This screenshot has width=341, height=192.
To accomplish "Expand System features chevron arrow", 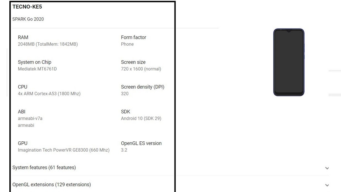I will [x=327, y=168].
